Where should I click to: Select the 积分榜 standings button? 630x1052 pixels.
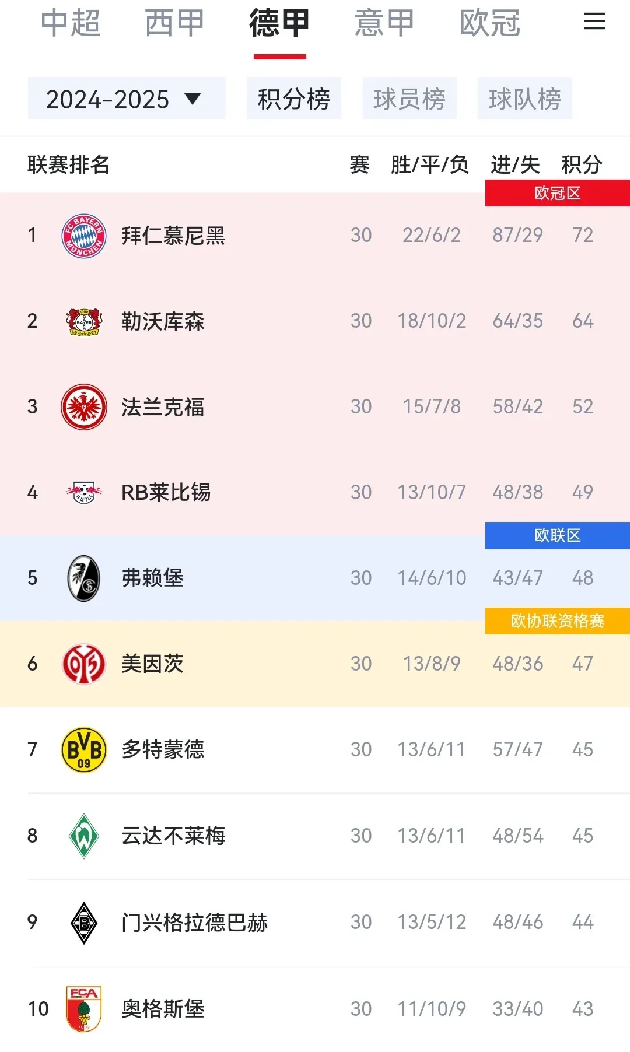pos(293,99)
